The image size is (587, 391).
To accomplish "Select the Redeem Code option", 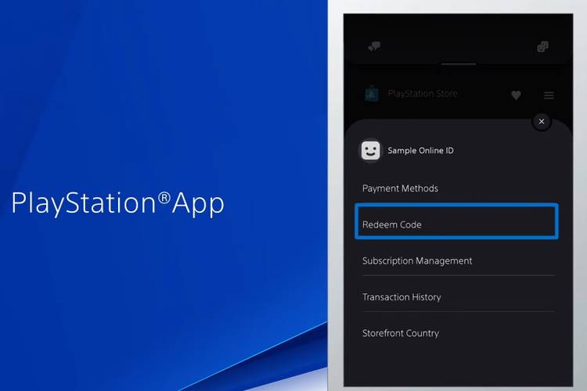I will [392, 224].
